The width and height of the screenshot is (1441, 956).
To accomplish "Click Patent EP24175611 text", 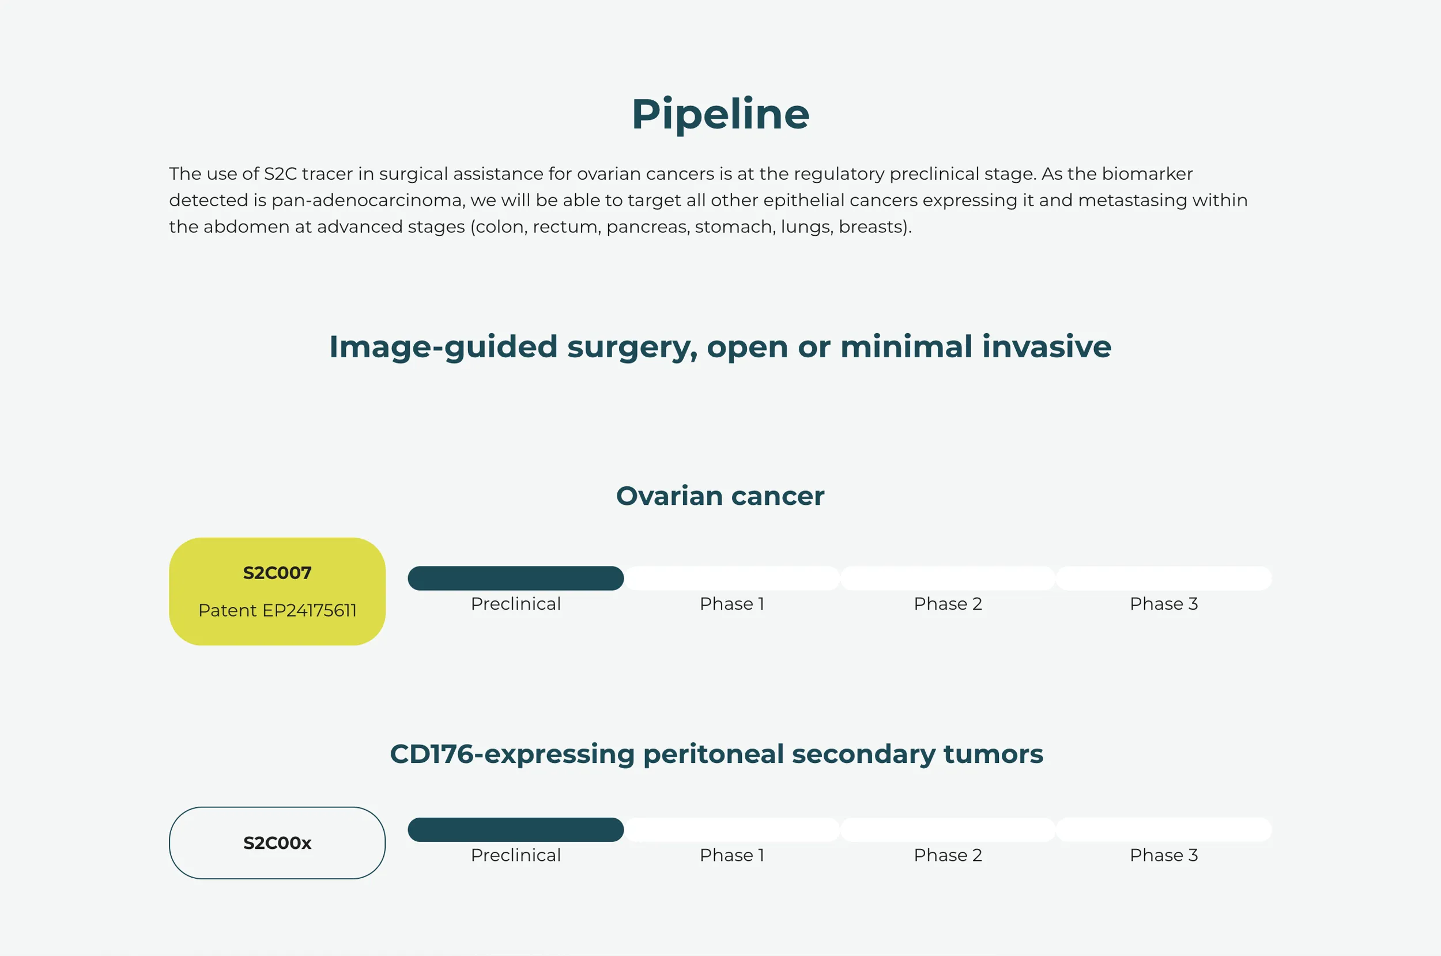I will tap(277, 610).
